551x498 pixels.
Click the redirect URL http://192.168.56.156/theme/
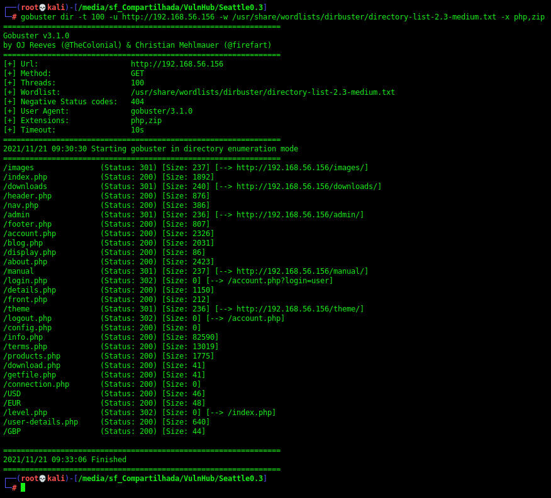click(x=298, y=309)
